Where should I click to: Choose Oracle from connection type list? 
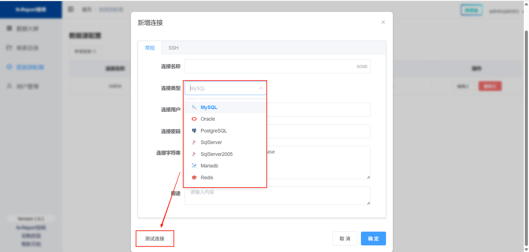[x=208, y=119]
